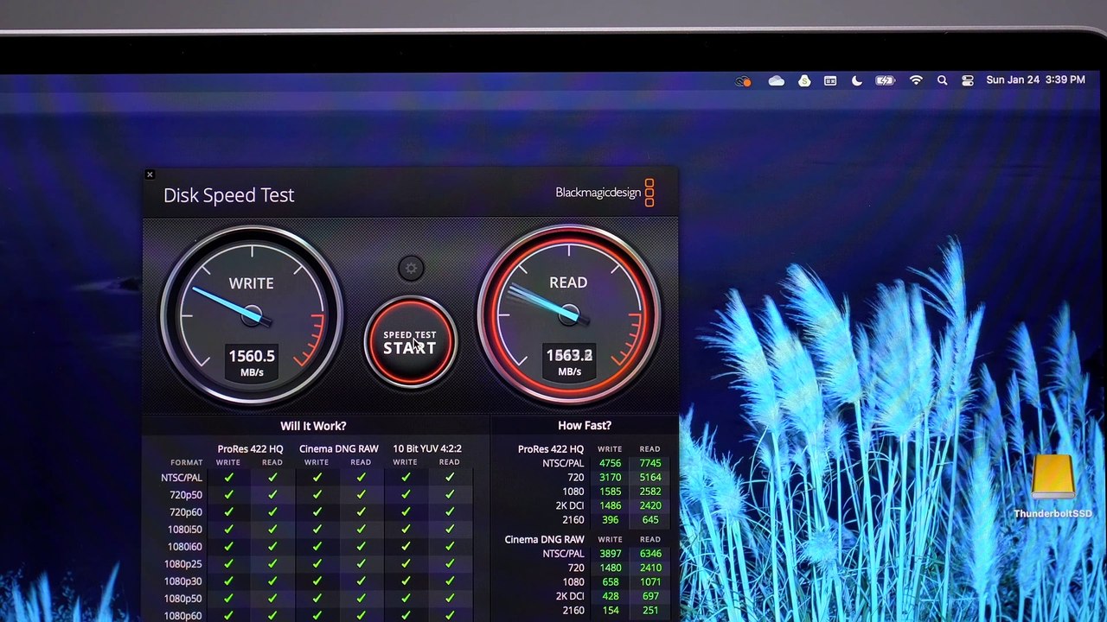Viewport: 1107px width, 622px height.
Task: Click the Blackmagicdesign logo
Action: point(605,193)
